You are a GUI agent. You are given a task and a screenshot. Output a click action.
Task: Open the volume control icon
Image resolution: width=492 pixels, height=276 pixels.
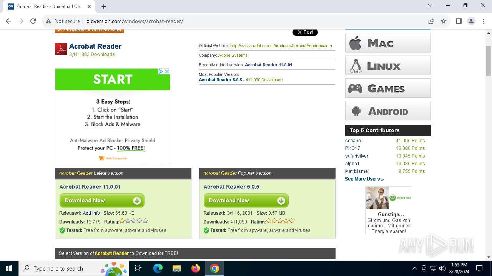click(442, 268)
